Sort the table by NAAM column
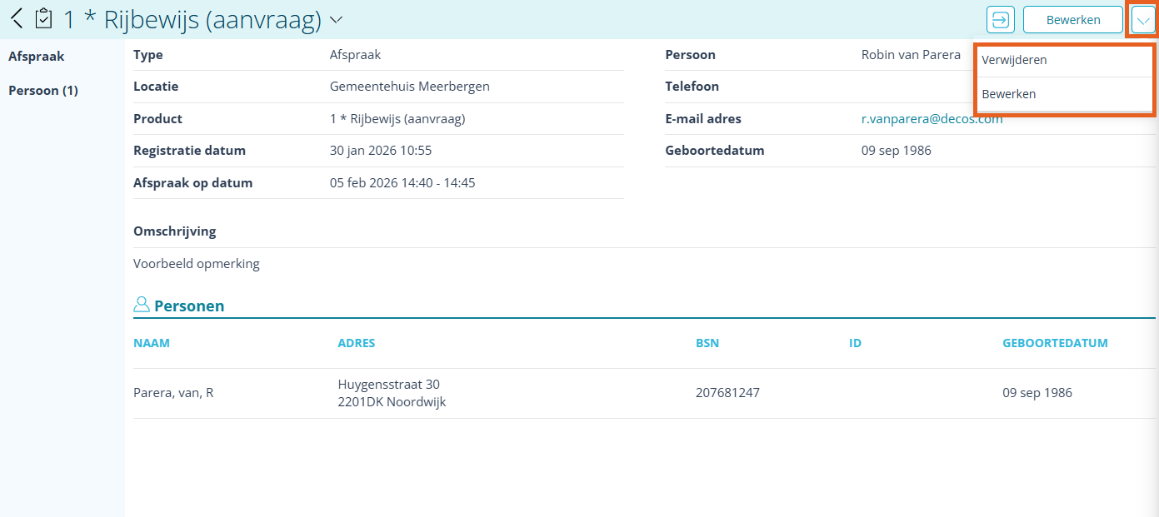The width and height of the screenshot is (1159, 517). click(152, 342)
